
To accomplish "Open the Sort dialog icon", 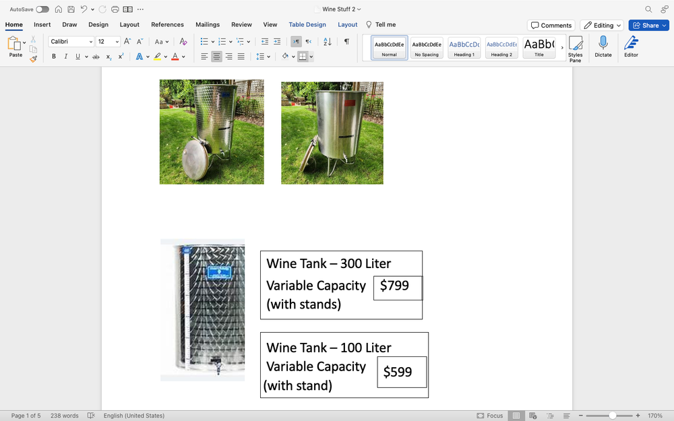I will coord(327,41).
